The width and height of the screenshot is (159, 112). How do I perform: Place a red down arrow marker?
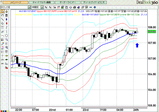[7, 23]
